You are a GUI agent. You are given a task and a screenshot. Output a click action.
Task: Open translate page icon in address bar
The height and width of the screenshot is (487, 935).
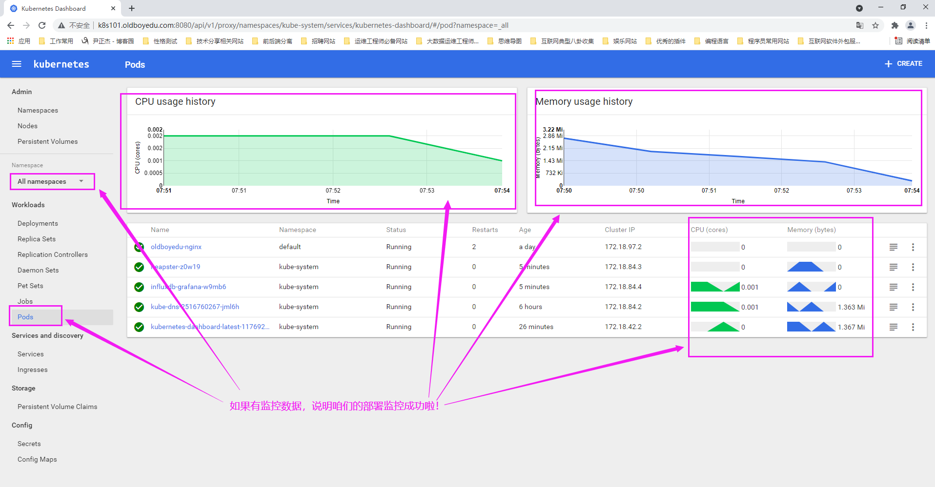click(860, 25)
